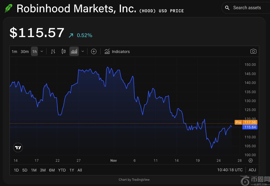Viewport: 270px width, 186px height.
Task: Select the 5D date range
Action: click(25, 170)
